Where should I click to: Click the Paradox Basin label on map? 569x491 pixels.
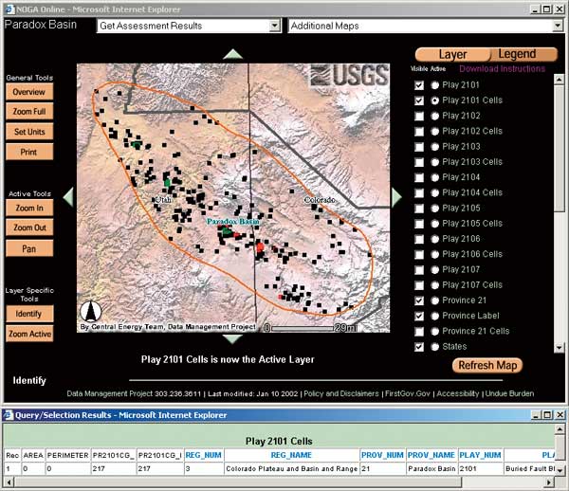pos(232,221)
